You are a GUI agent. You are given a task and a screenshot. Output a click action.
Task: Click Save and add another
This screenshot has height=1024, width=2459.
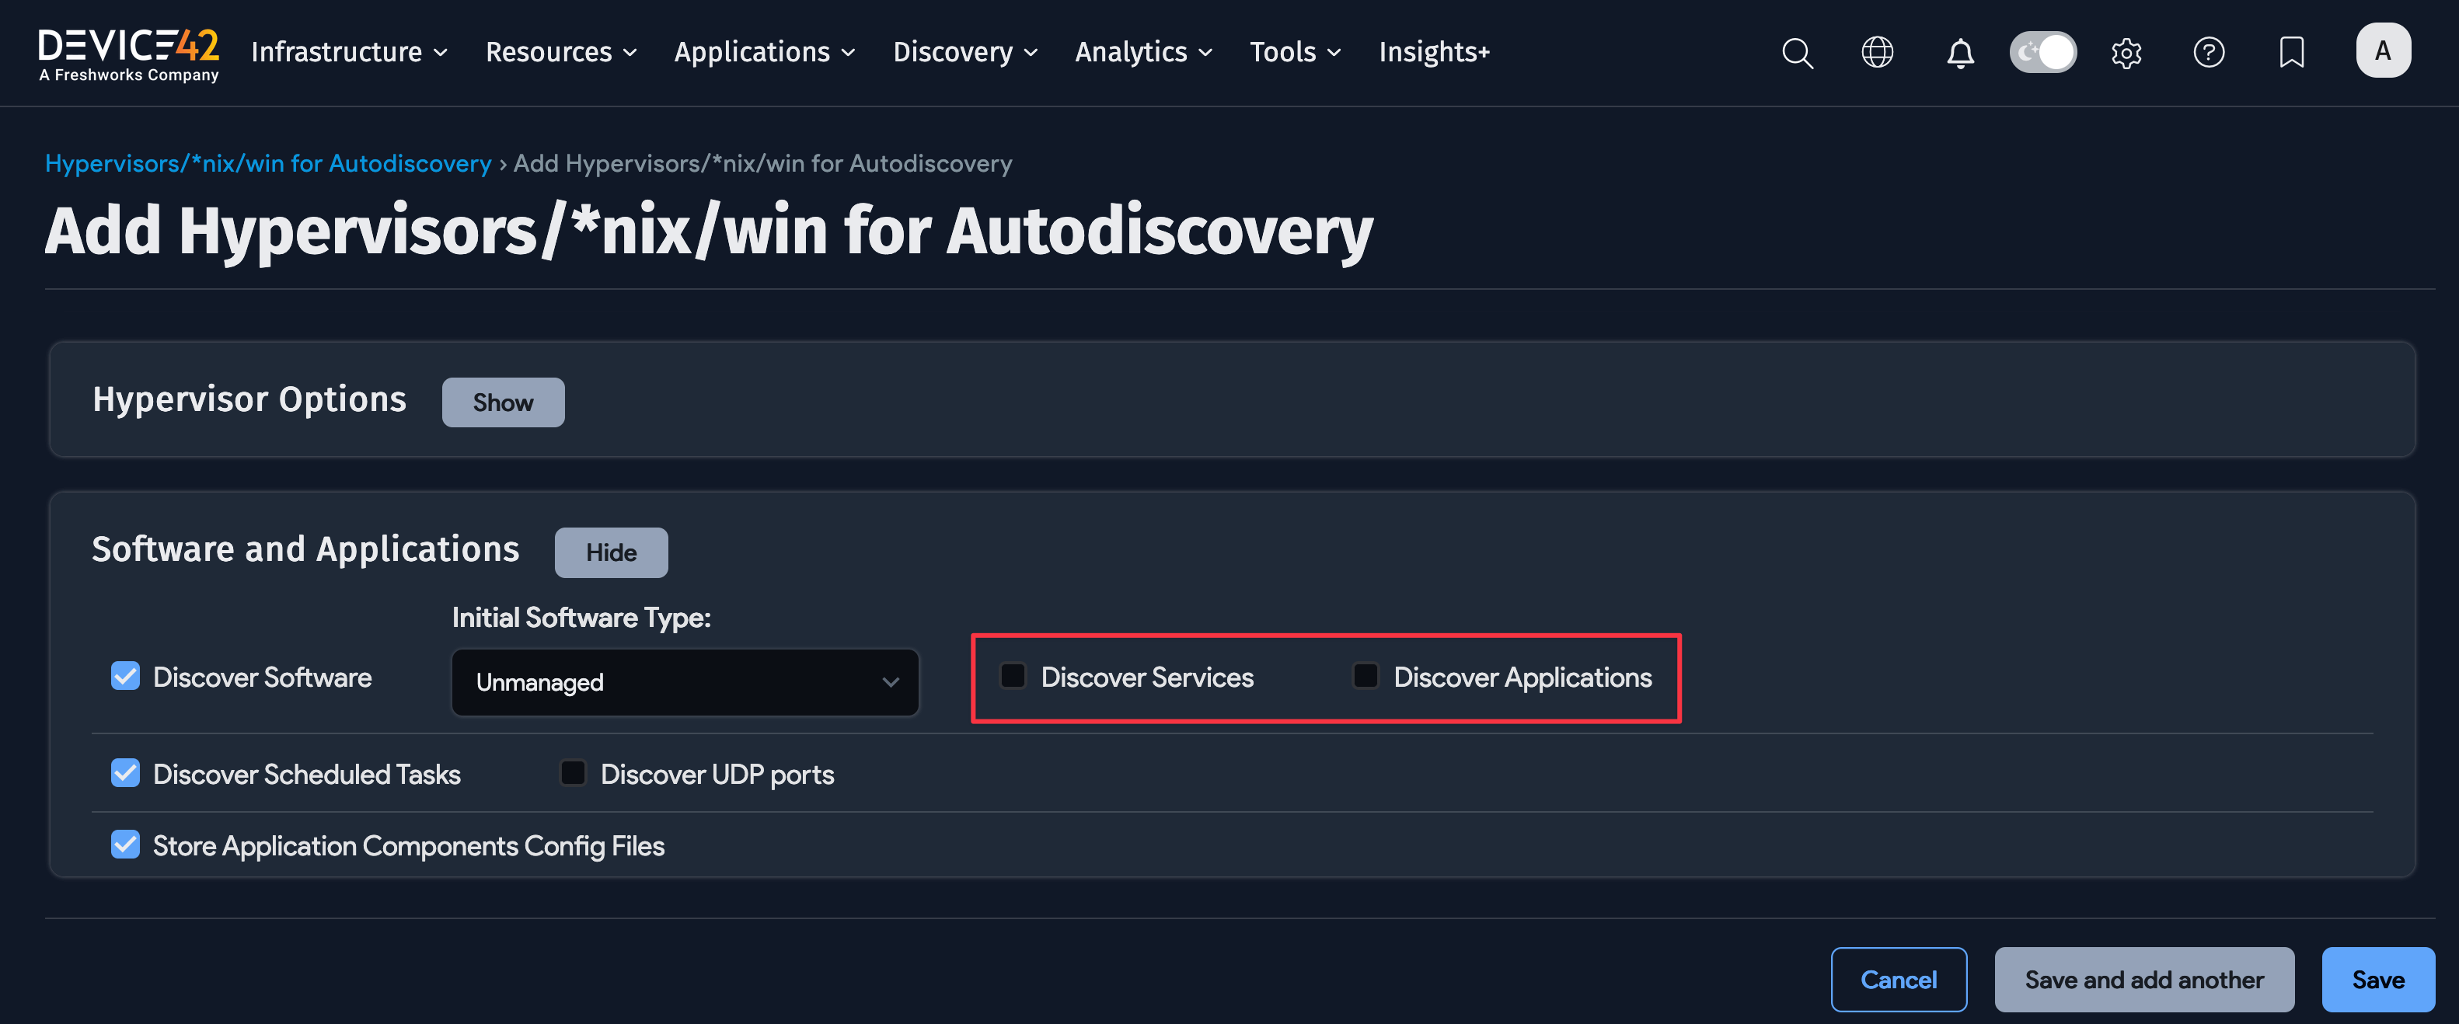[2144, 979]
